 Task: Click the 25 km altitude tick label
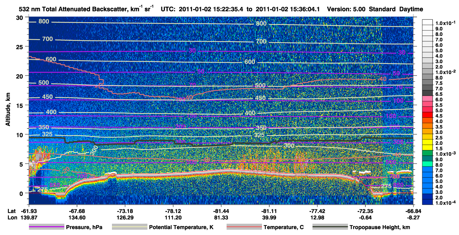20,47
